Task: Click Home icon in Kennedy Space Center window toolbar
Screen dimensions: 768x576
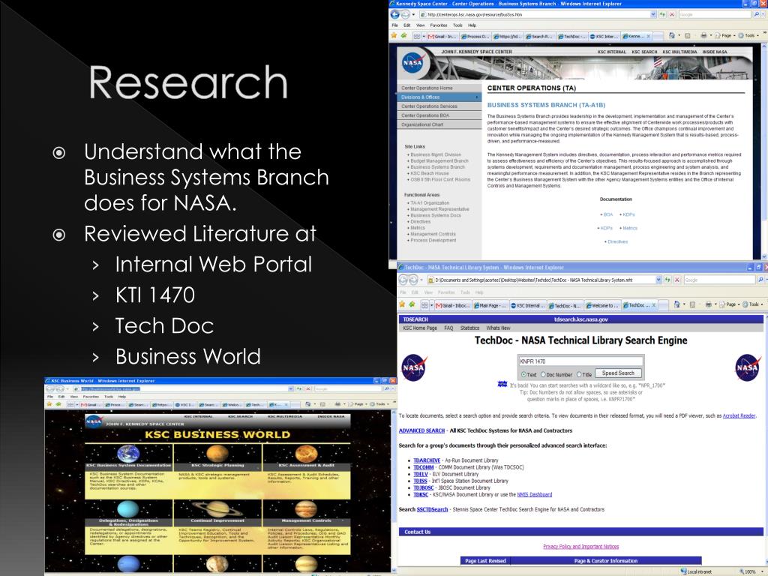Action: [672, 35]
